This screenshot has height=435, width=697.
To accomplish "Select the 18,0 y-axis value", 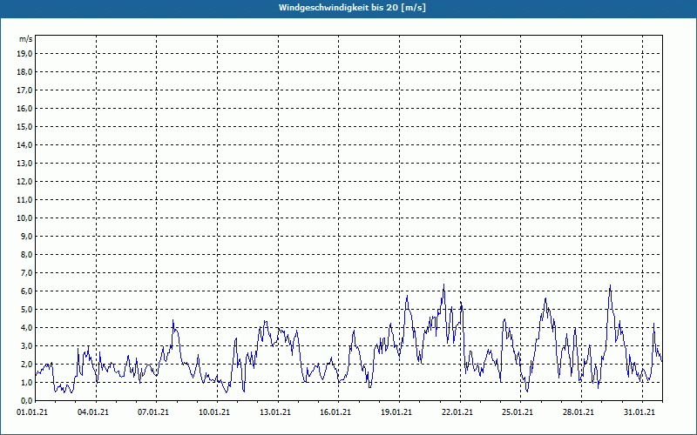I will pyautogui.click(x=24, y=72).
